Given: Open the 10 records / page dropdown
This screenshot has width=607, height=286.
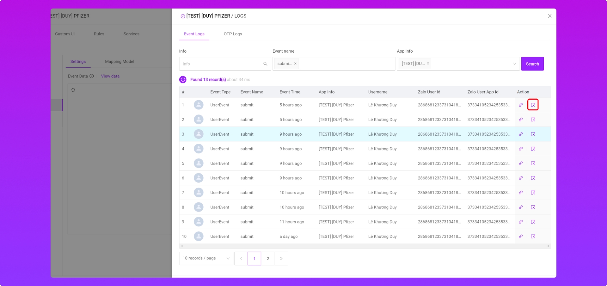Looking at the screenshot, I should point(206,258).
